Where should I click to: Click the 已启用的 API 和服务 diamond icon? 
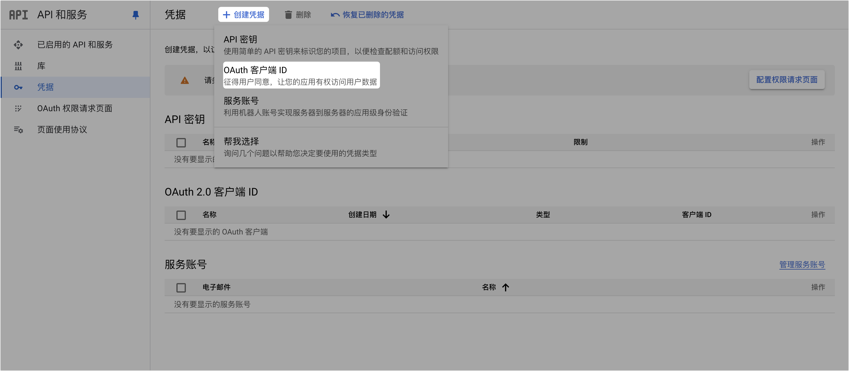(x=18, y=45)
